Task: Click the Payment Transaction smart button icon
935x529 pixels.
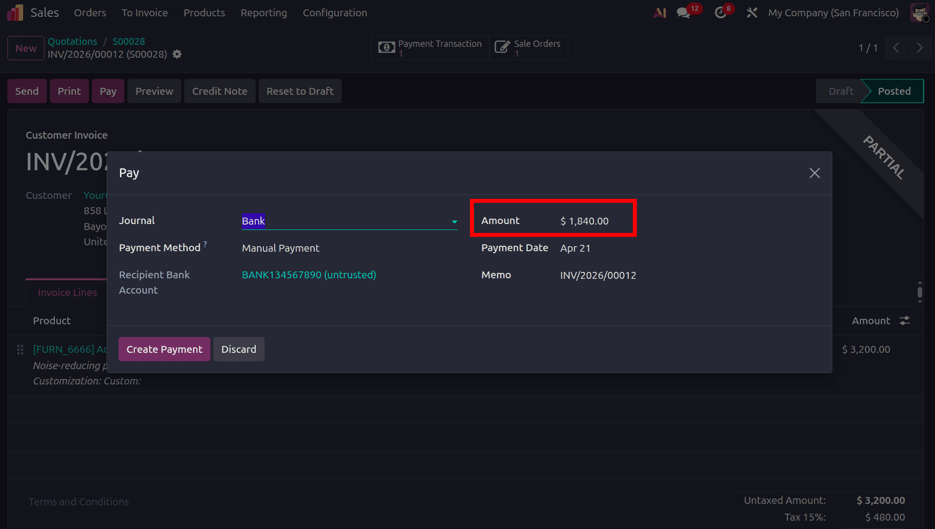Action: [387, 47]
